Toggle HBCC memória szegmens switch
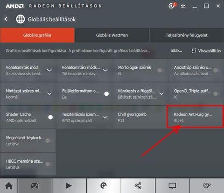The image size is (224, 193). tap(49, 164)
